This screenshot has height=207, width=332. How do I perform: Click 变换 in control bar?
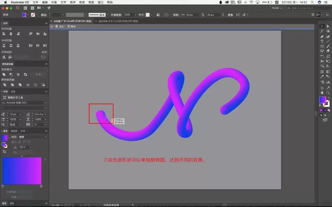pos(230,15)
